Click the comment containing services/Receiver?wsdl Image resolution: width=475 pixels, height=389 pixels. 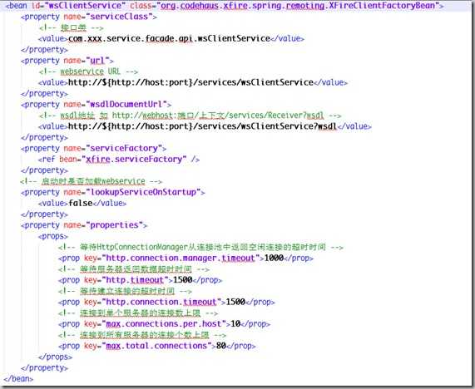pyautogui.click(x=190, y=116)
